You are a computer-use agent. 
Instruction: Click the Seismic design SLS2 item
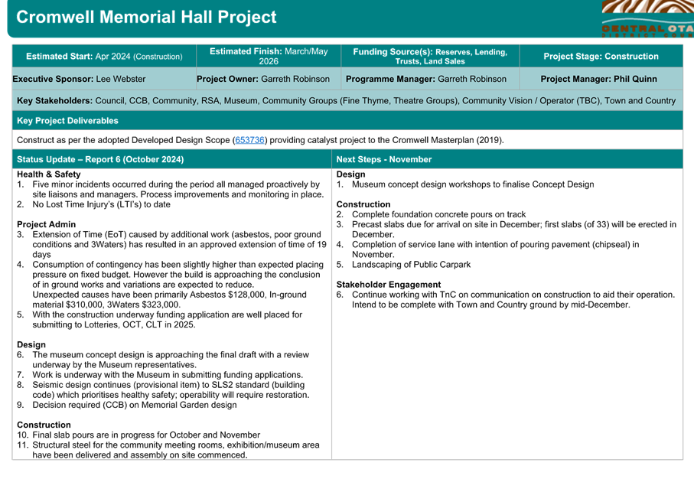[x=163, y=389]
